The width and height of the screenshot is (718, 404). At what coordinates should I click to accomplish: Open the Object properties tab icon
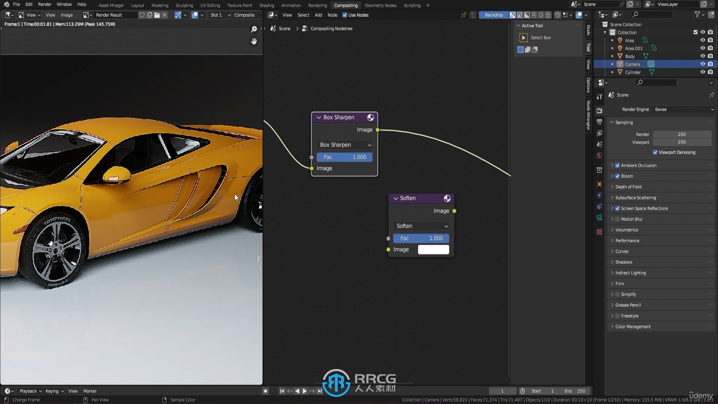click(x=599, y=184)
